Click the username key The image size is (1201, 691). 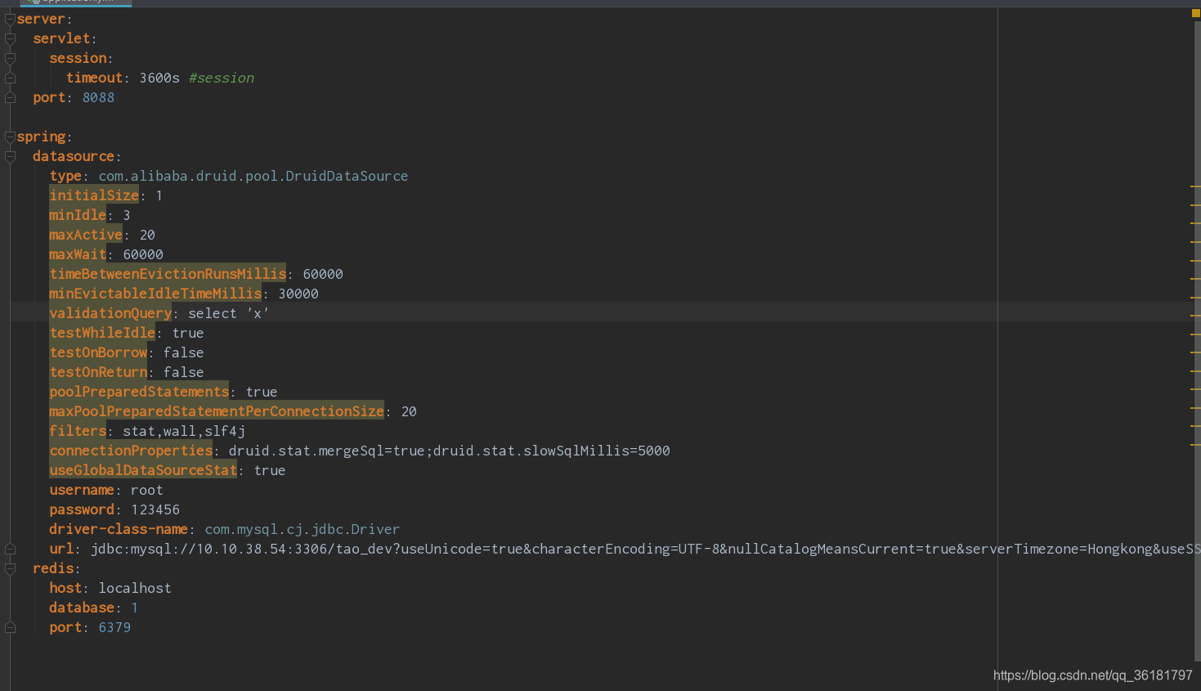coord(82,490)
